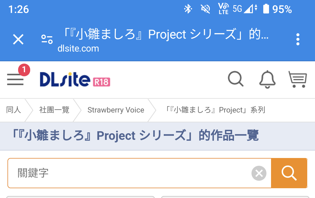Open the shopping cart icon
315x198 pixels.
click(x=298, y=79)
